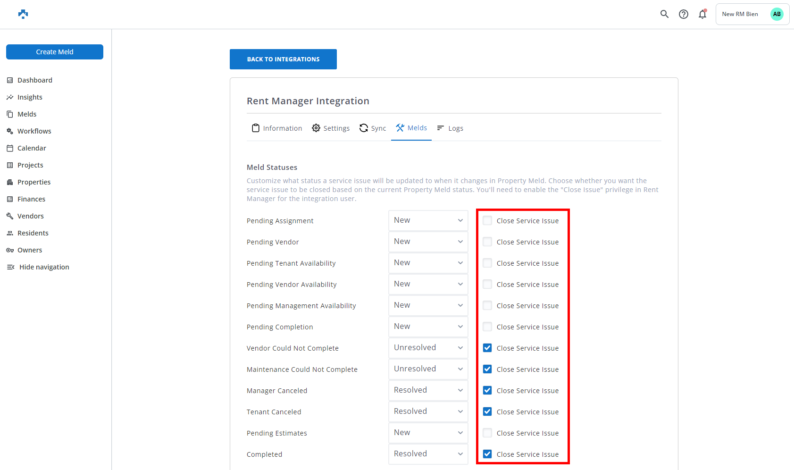Click the Vendors wrench icon in sidebar
This screenshot has width=794, height=470.
pos(10,216)
